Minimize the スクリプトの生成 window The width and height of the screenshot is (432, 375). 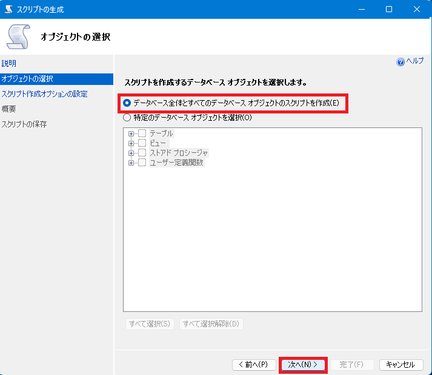pos(362,9)
